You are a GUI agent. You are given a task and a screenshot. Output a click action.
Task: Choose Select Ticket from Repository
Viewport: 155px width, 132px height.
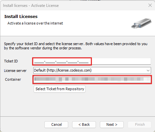[59, 89]
